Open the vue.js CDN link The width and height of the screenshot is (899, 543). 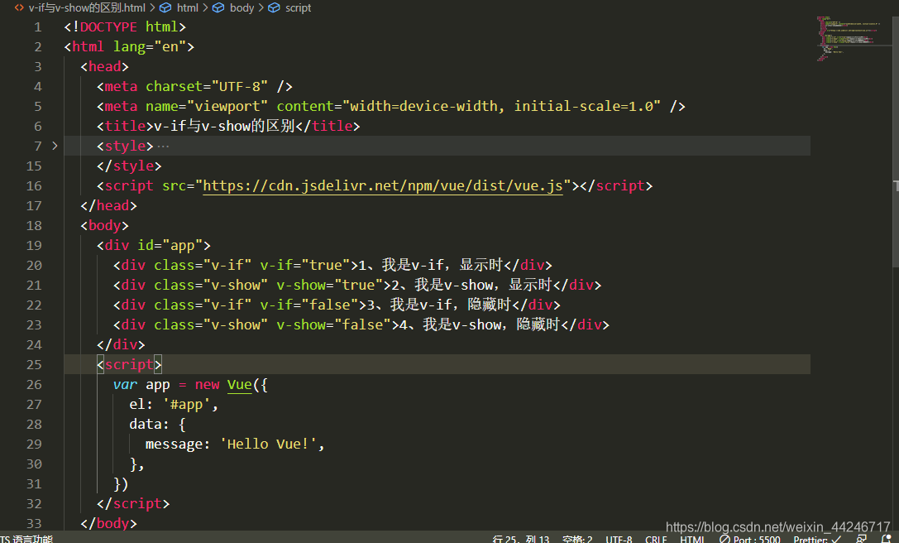382,186
